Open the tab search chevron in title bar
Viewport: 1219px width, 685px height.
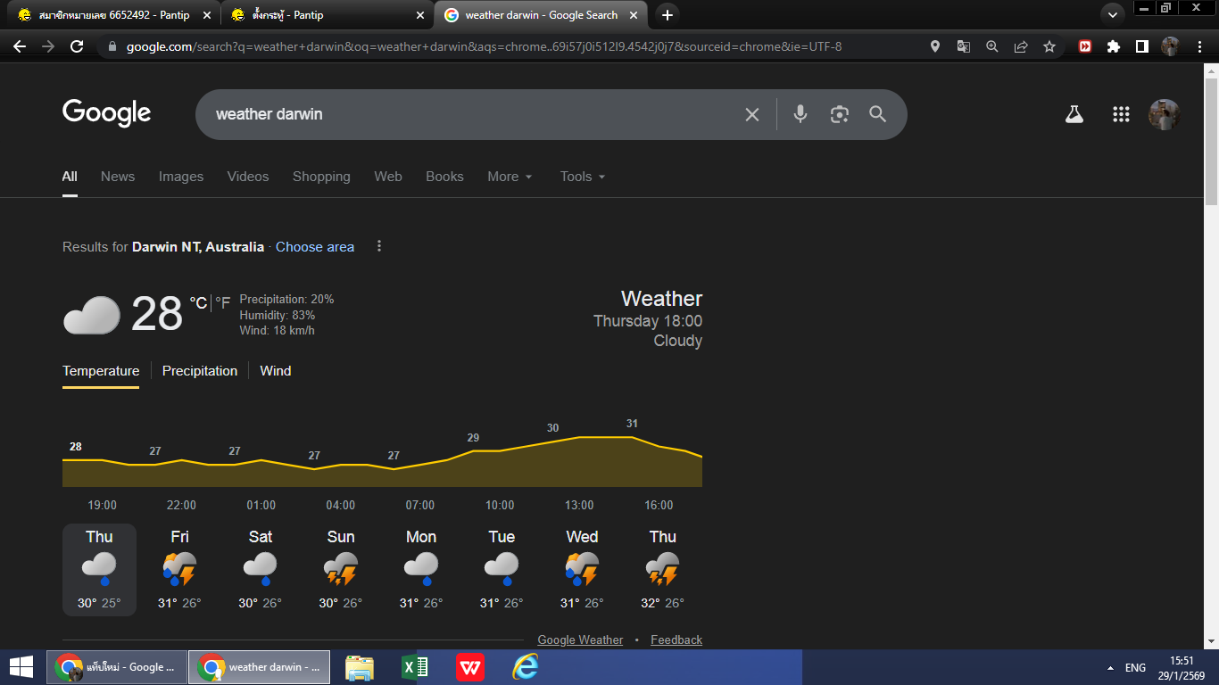click(x=1112, y=15)
